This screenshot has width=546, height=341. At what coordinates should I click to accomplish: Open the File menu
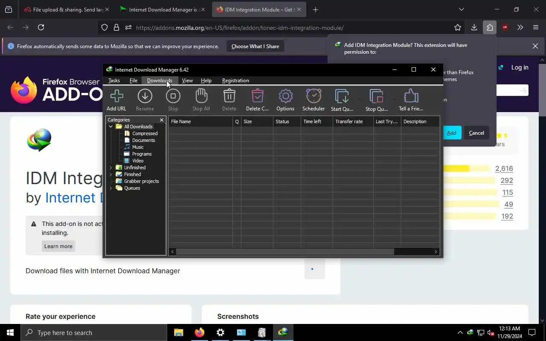tap(134, 81)
